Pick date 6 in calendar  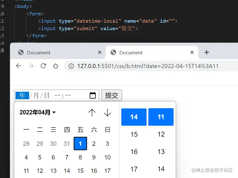click(x=53, y=157)
